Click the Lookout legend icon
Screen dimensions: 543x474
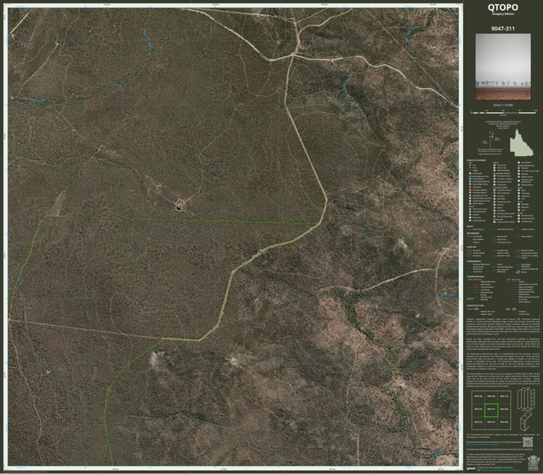click(470, 215)
